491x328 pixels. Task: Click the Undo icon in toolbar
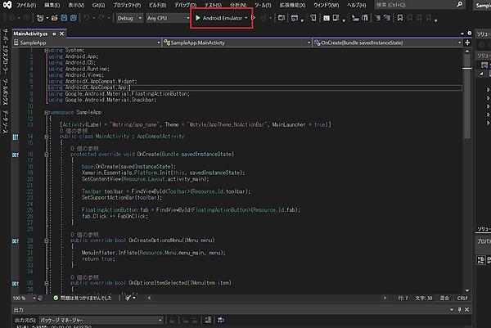pyautogui.click(x=88, y=17)
